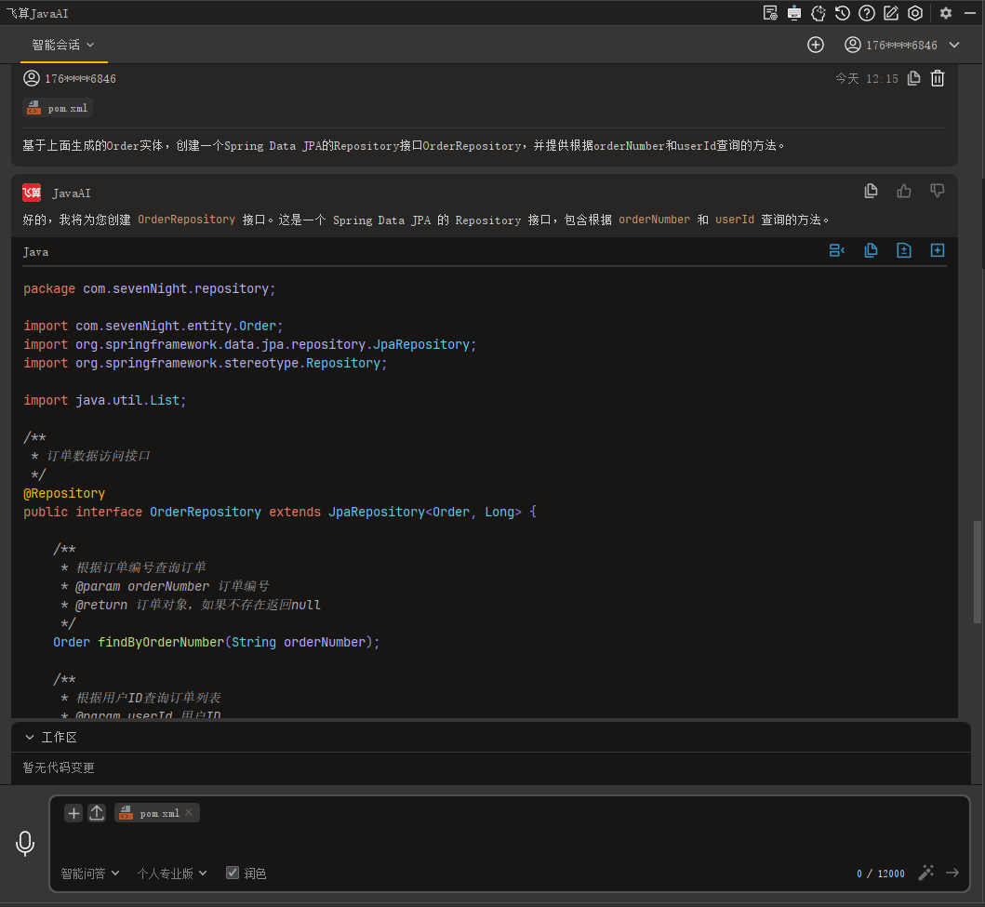Click the robot monitor icon in title bar
The image size is (985, 907).
[794, 13]
